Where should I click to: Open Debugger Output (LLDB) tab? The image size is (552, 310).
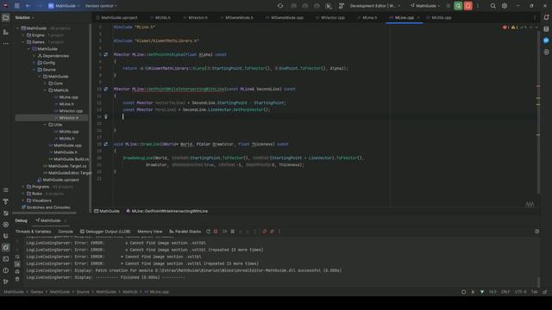105,232
